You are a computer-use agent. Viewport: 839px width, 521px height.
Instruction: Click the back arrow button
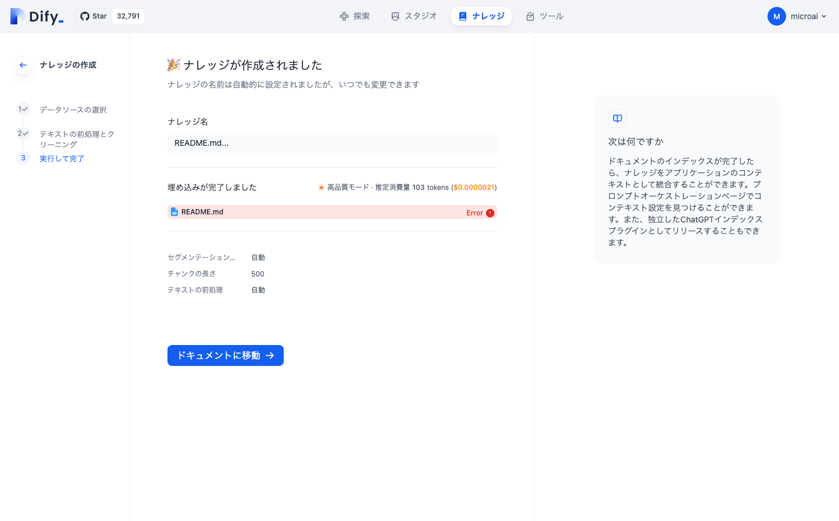click(23, 65)
